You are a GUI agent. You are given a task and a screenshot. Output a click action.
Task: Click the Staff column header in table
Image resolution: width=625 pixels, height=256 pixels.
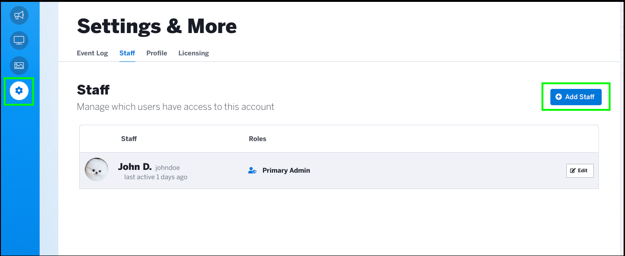pos(129,139)
